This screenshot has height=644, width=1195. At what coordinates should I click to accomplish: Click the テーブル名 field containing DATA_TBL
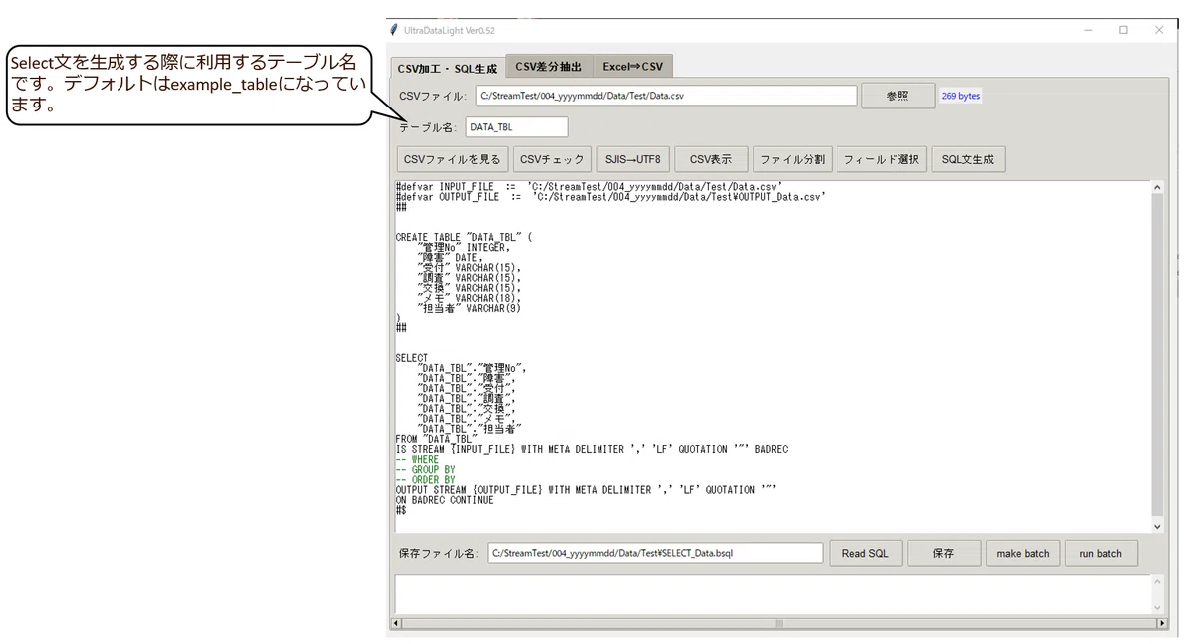[516, 127]
